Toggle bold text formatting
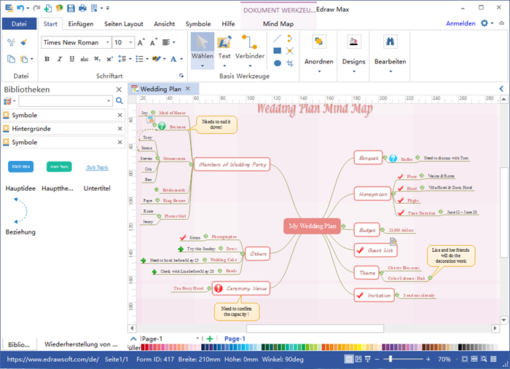510x369 pixels. [x=47, y=59]
